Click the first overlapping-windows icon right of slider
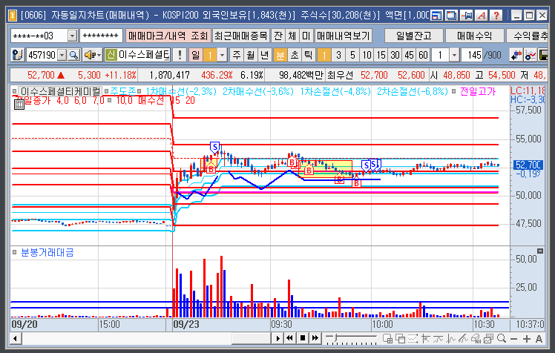Viewport: 555px width, 353px height. point(388,338)
